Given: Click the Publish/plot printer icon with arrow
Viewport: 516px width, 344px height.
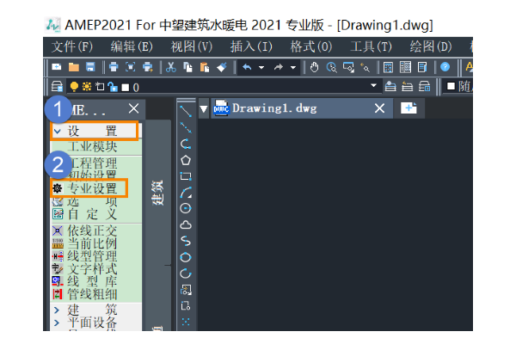Looking at the screenshot, I should click(147, 67).
